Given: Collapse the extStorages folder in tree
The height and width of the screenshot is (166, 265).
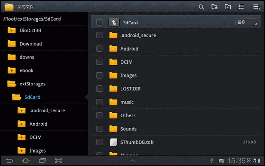Looking at the screenshot, I should pyautogui.click(x=11, y=84).
